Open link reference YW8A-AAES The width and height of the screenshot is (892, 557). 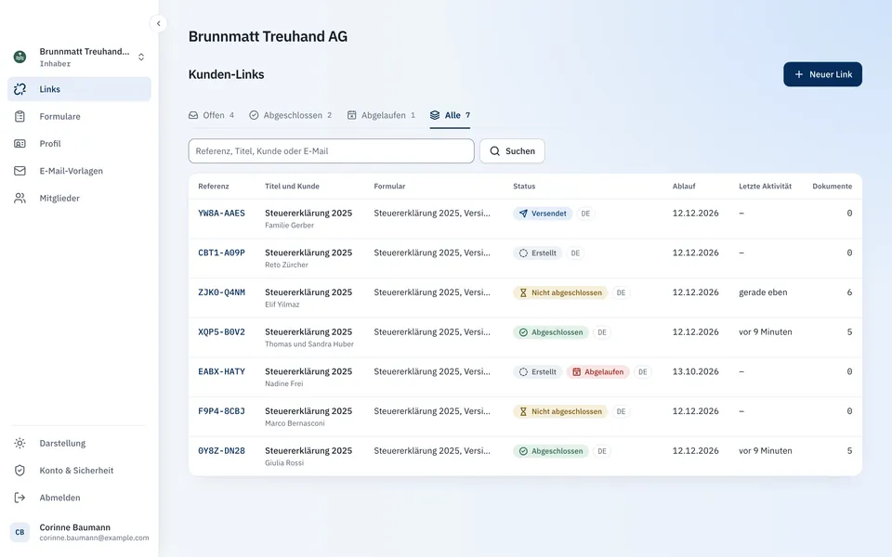click(x=221, y=214)
